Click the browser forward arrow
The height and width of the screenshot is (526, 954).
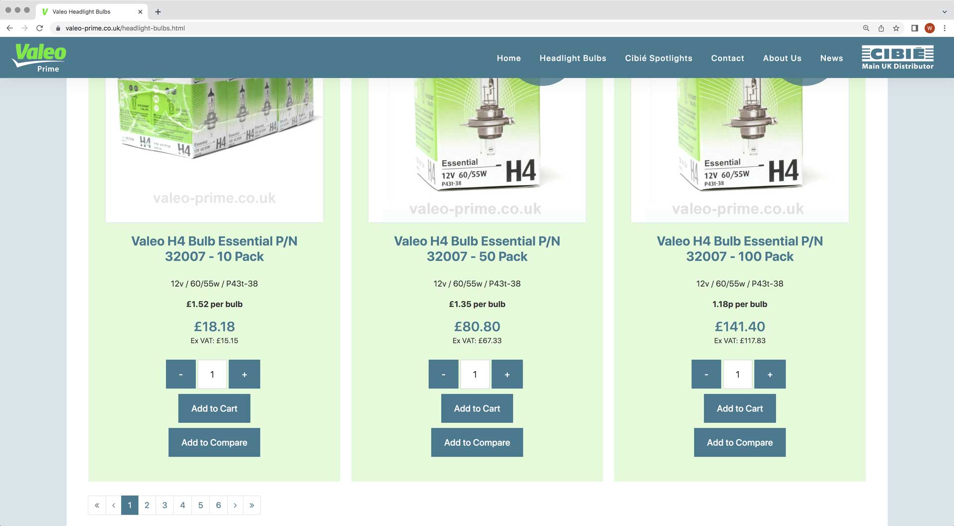(24, 28)
